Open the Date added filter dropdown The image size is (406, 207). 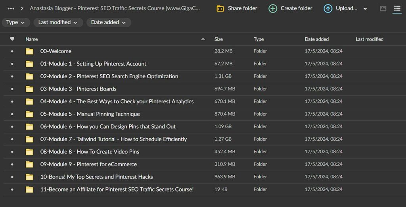109,23
